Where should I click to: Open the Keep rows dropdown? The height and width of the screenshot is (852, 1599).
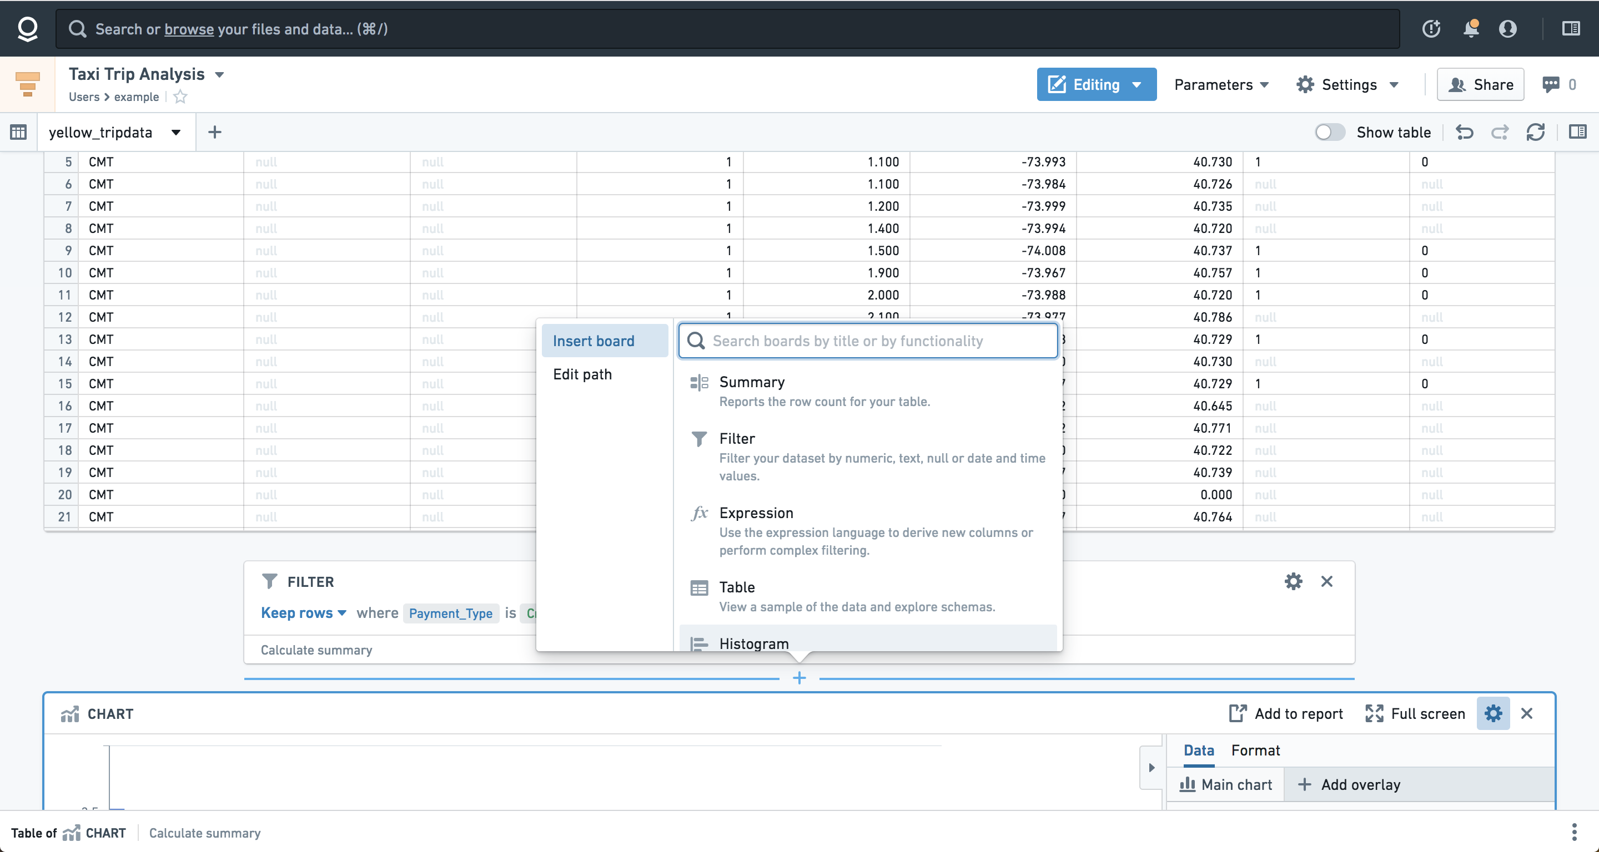point(303,612)
